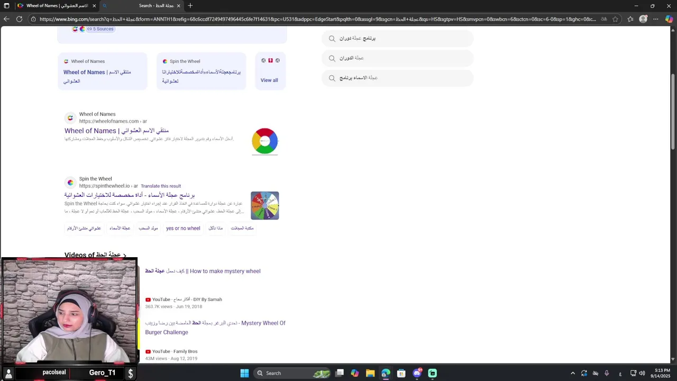The image size is (677, 381).
Task: Add this page to favorites star
Action: click(615, 19)
